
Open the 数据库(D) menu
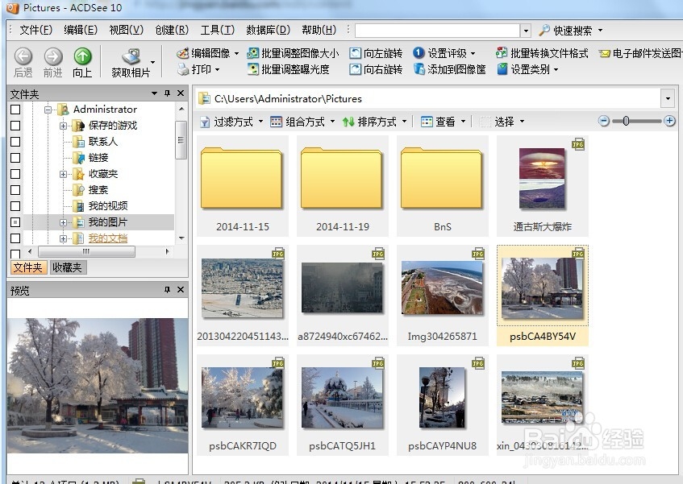[268, 30]
